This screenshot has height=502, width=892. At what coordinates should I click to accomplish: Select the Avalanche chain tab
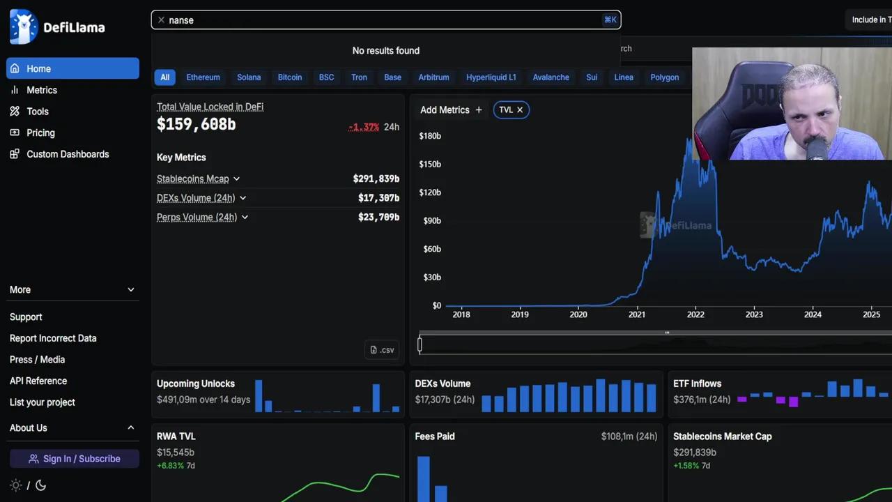[551, 77]
